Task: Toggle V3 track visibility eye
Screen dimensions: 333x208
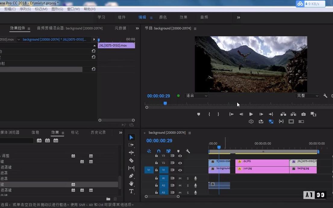Action: click(180, 156)
